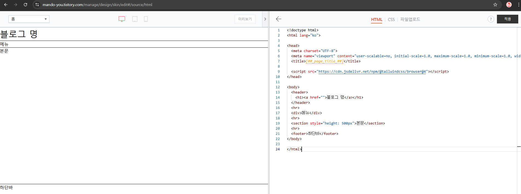521x194 pixels.
Task: Open the browser three-dot menu
Action: [x=519, y=5]
